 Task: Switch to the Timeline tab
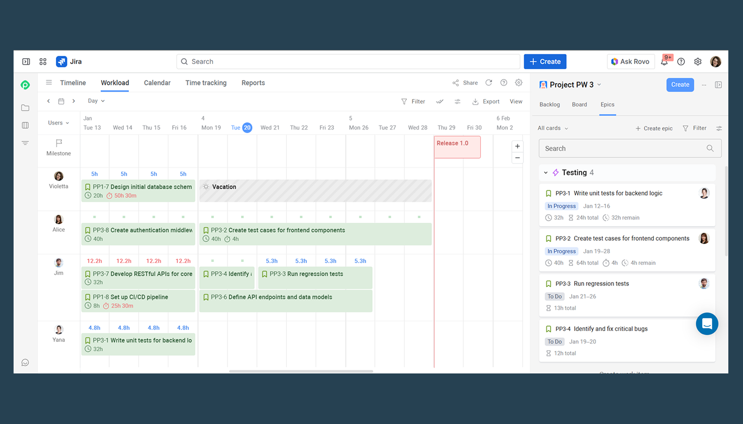tap(73, 83)
